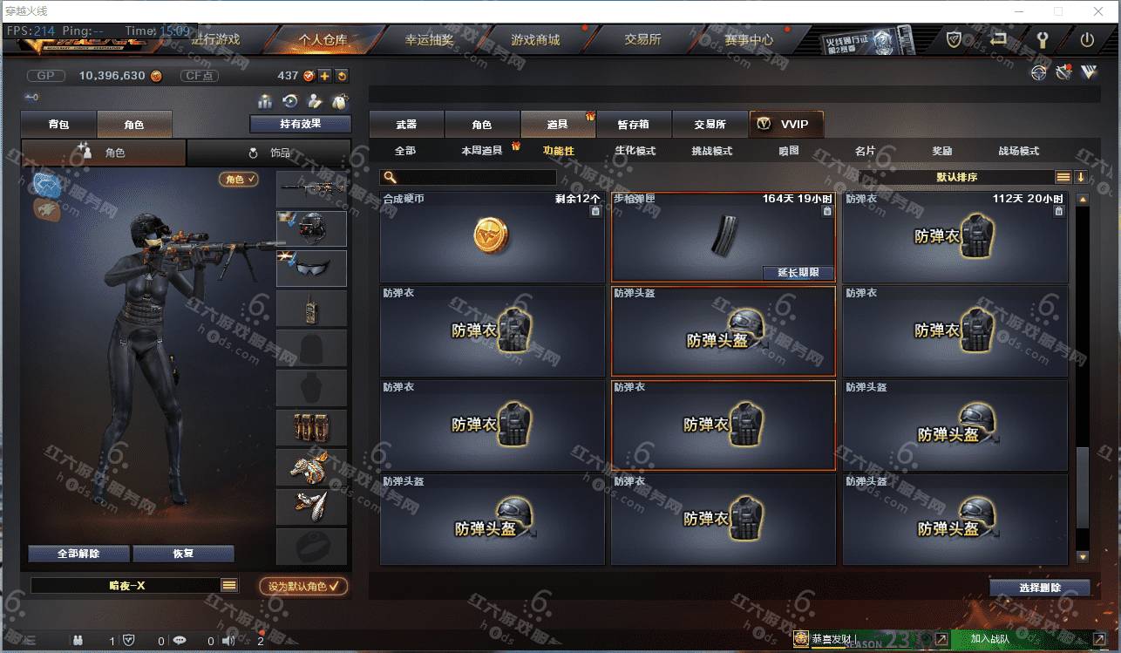Open settings with the wrench icon
Viewport: 1121px width, 653px height.
coord(1042,39)
